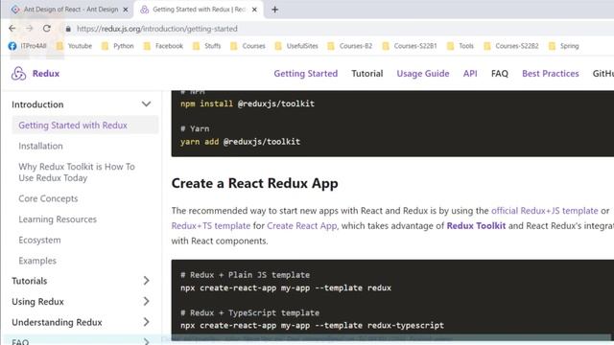Open Core Concepts sidebar item
Image resolution: width=614 pixels, height=345 pixels.
click(48, 198)
